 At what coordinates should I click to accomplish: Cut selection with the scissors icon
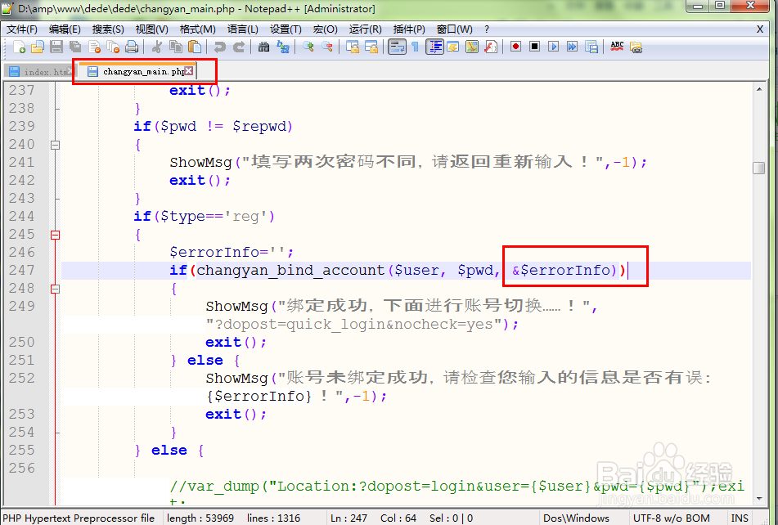coord(157,47)
